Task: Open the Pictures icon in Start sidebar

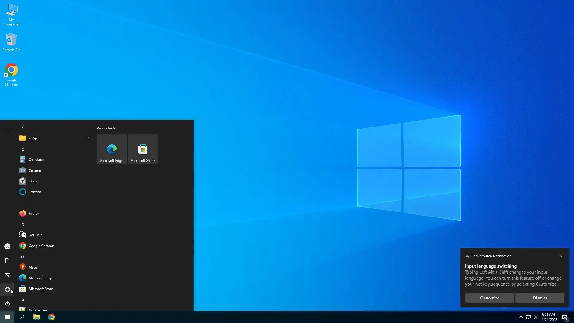Action: [x=7, y=275]
